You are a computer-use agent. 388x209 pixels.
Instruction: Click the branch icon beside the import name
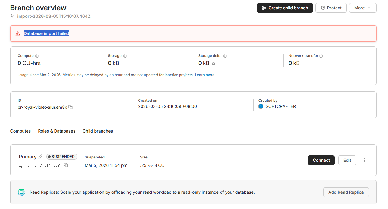[x=12, y=16]
